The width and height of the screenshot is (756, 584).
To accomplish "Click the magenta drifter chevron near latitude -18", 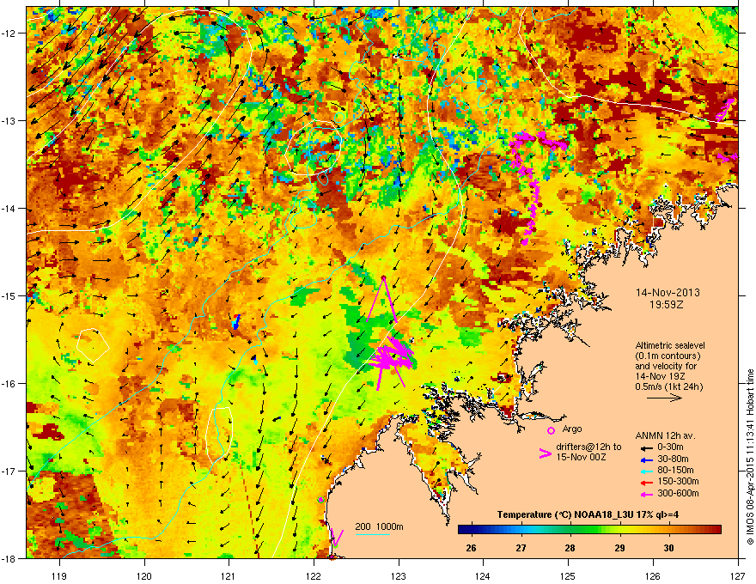I will point(337,537).
